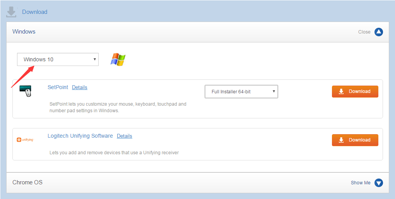The height and width of the screenshot is (199, 395).
Task: Click the Windows section heading
Action: tap(24, 32)
